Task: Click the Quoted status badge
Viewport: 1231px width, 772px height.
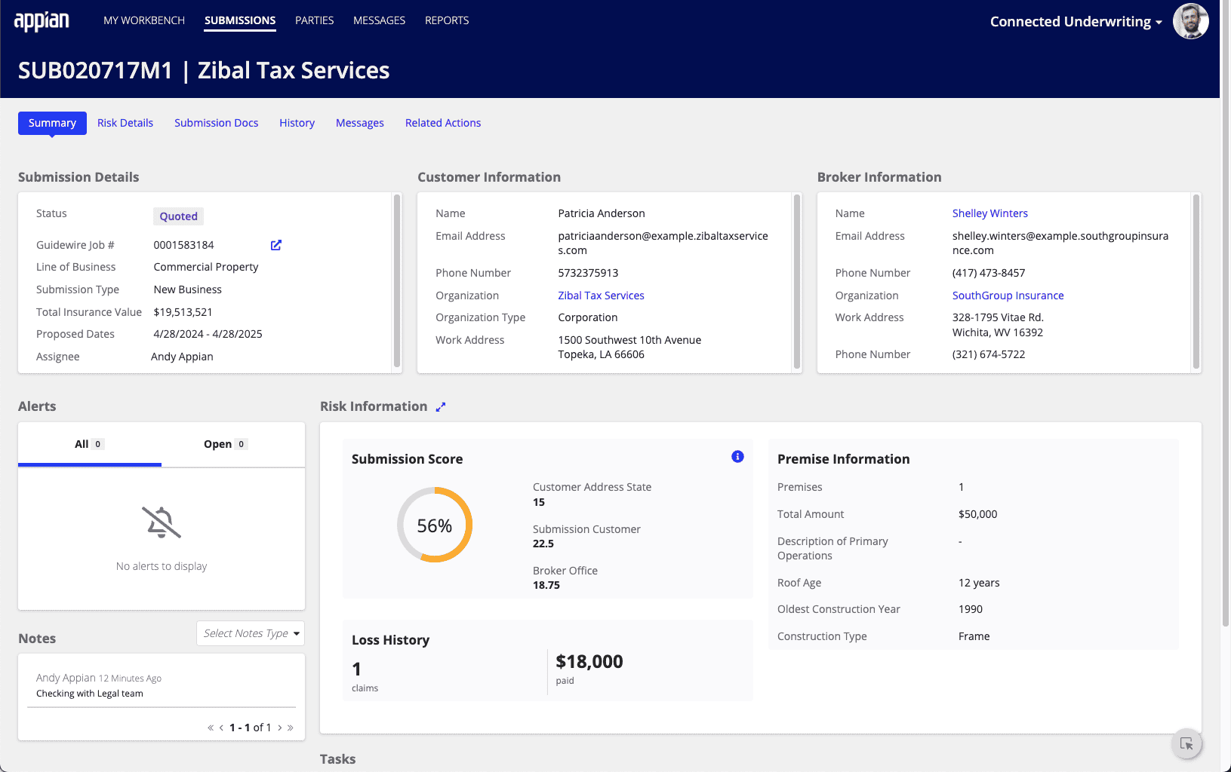Action: pos(178,216)
